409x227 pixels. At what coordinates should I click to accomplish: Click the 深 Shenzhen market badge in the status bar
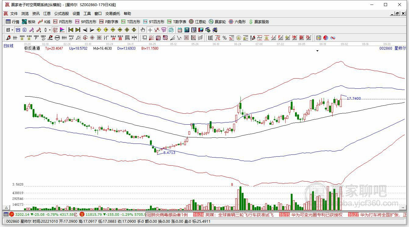(x=82, y=215)
